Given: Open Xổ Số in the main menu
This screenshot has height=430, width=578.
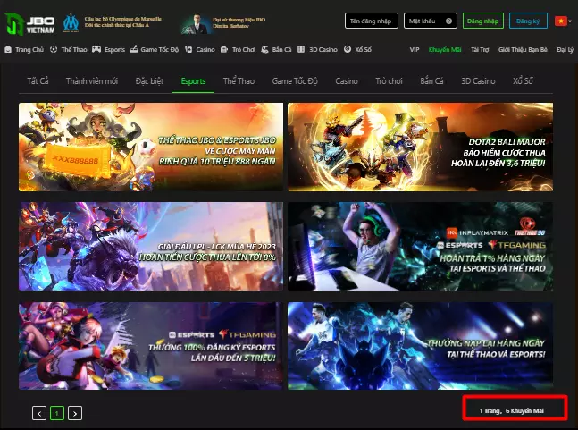Looking at the screenshot, I should (x=363, y=49).
